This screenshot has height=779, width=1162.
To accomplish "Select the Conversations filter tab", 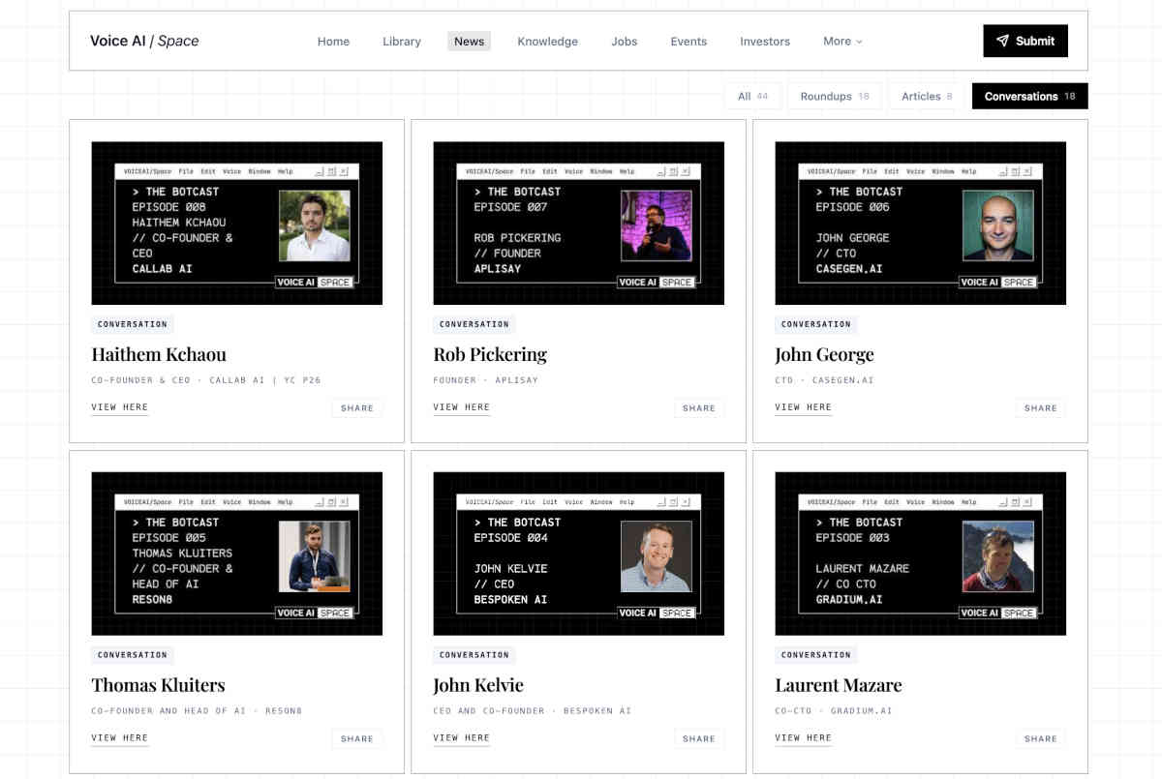I will [1029, 96].
